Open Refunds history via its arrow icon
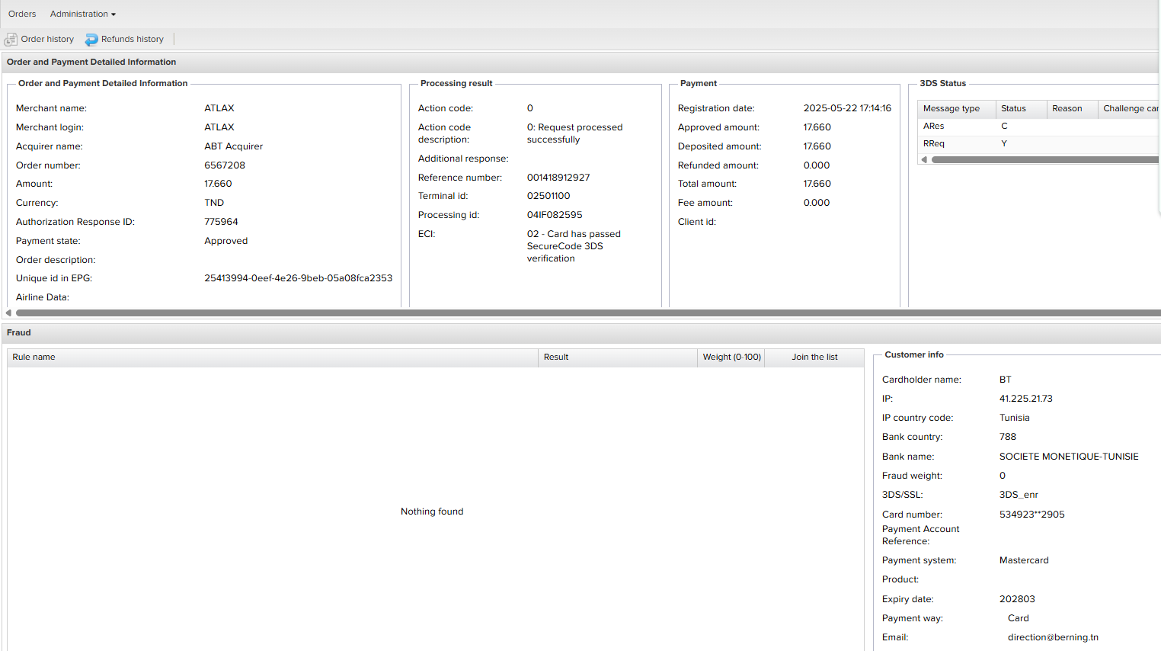Screen dimensions: 1161x651 [91, 39]
